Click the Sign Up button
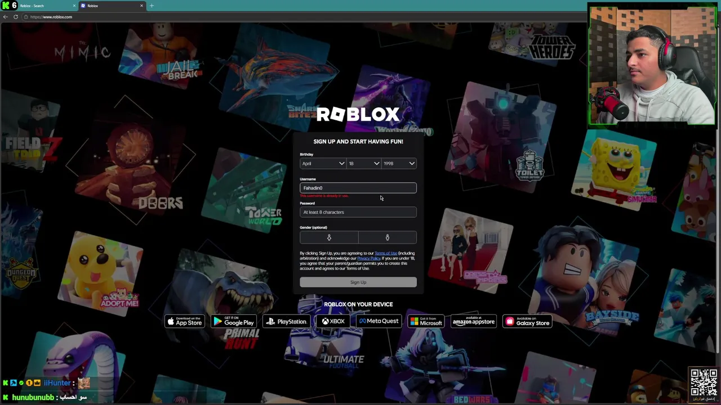This screenshot has height=405, width=721. coord(358,282)
